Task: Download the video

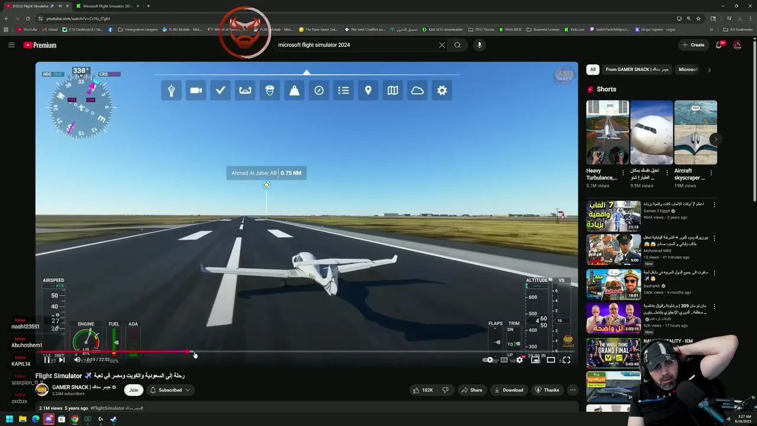Action: tap(509, 390)
